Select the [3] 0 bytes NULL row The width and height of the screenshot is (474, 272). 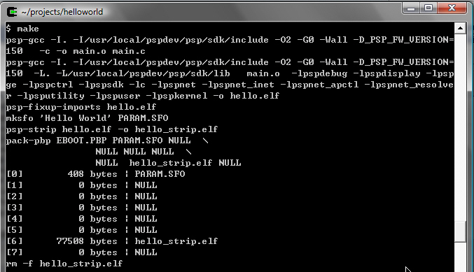click(x=82, y=208)
